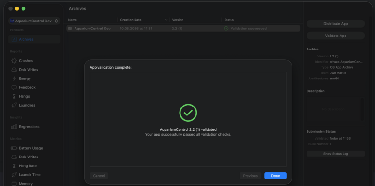The width and height of the screenshot is (375, 186).
Task: Click the Validation succeeded status checkmark icon
Action: point(226,29)
